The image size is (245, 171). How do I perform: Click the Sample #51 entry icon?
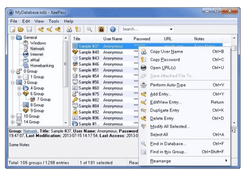click(75, 70)
